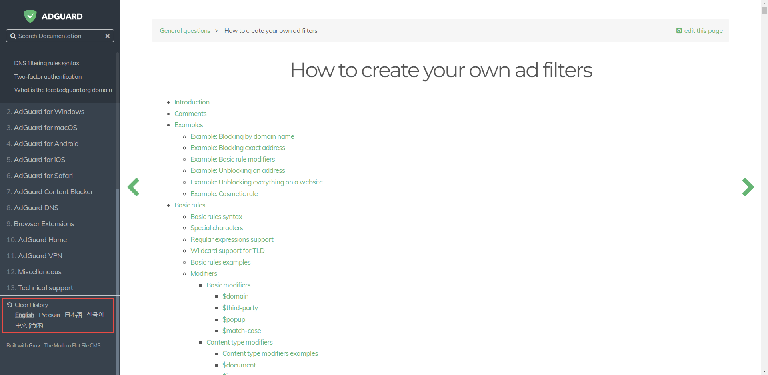Open Example: Blocking exact address
This screenshot has height=375, width=768.
(x=238, y=148)
